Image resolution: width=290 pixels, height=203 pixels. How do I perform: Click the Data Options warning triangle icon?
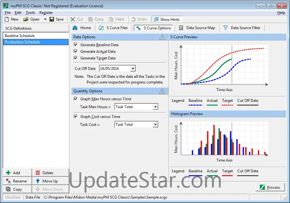click(162, 37)
